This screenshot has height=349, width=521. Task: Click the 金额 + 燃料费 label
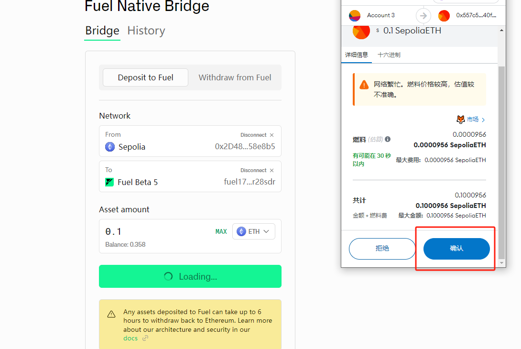pyautogui.click(x=370, y=216)
